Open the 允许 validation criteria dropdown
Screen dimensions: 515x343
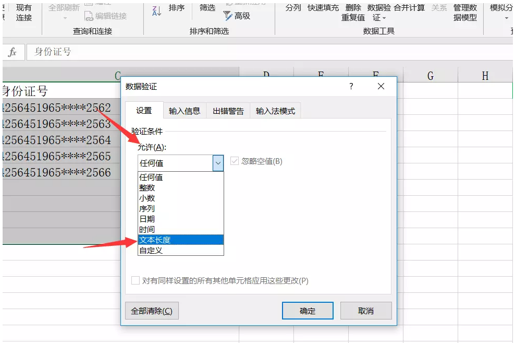pos(218,162)
